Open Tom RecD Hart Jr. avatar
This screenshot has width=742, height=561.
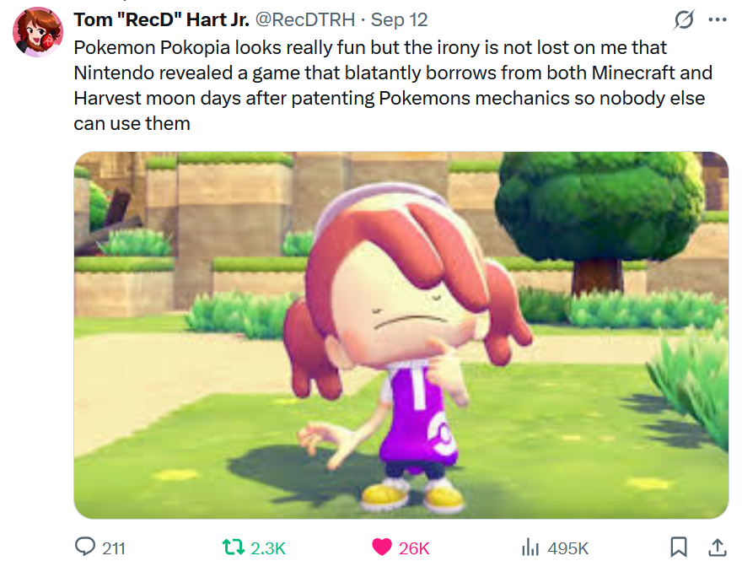tap(37, 32)
